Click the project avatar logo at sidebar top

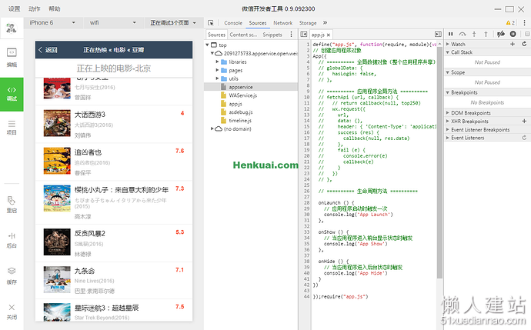(12, 28)
